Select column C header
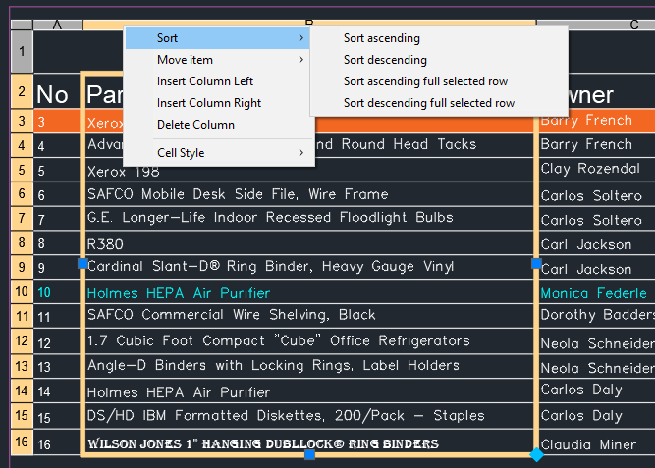Viewport: 655px width, 468px height. pos(596,25)
